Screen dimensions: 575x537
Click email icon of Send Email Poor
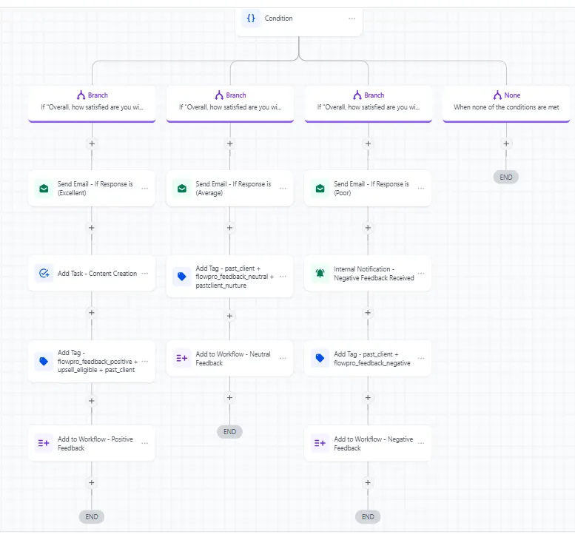tap(320, 189)
